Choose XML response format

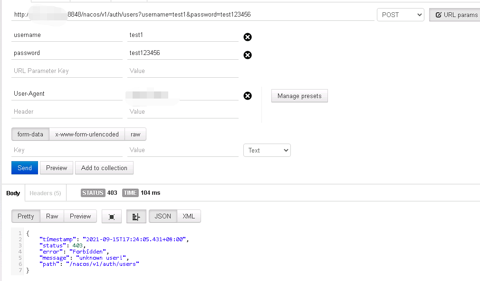click(189, 217)
